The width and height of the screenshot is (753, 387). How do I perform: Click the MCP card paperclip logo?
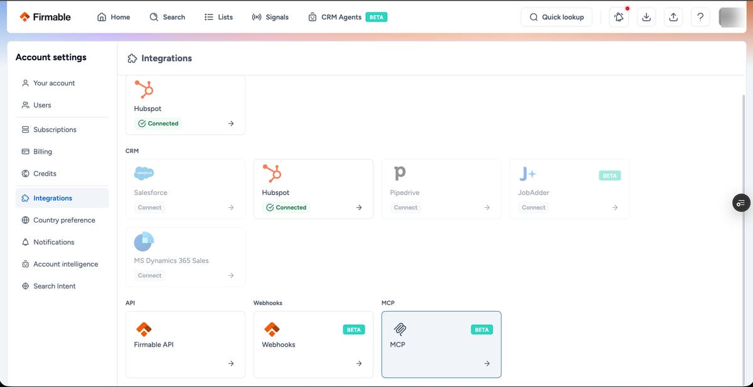pos(400,329)
